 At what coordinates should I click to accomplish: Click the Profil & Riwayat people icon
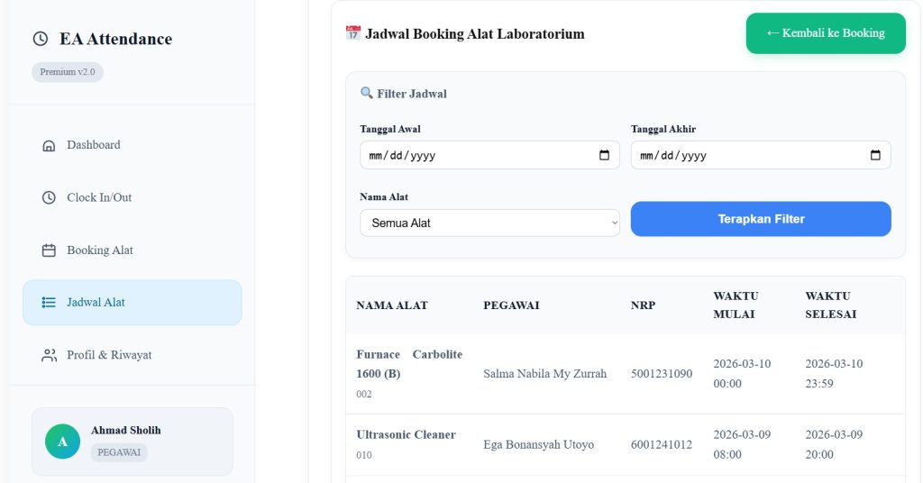pos(49,355)
